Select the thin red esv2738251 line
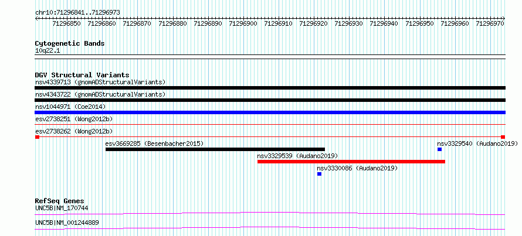 pos(270,125)
